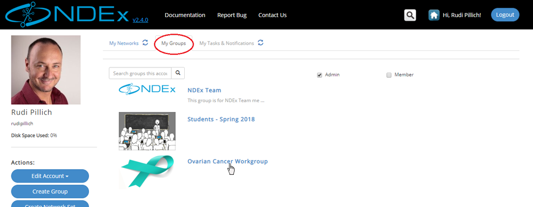Click the Create Network Set button
533x207 pixels.
click(50, 204)
